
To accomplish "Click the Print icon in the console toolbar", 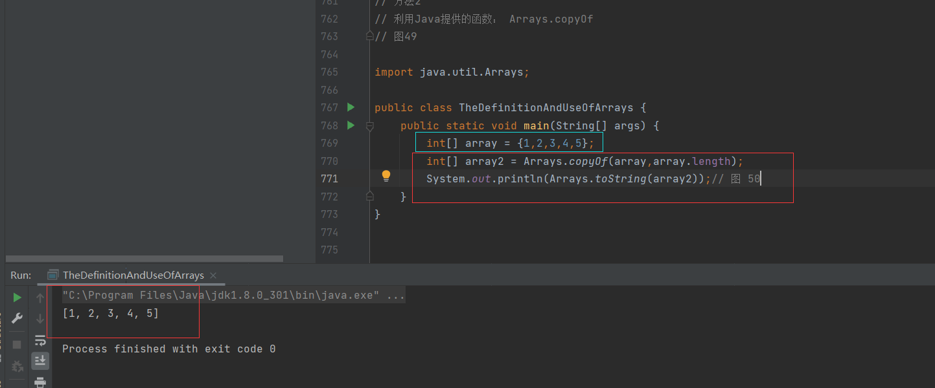I will point(40,382).
